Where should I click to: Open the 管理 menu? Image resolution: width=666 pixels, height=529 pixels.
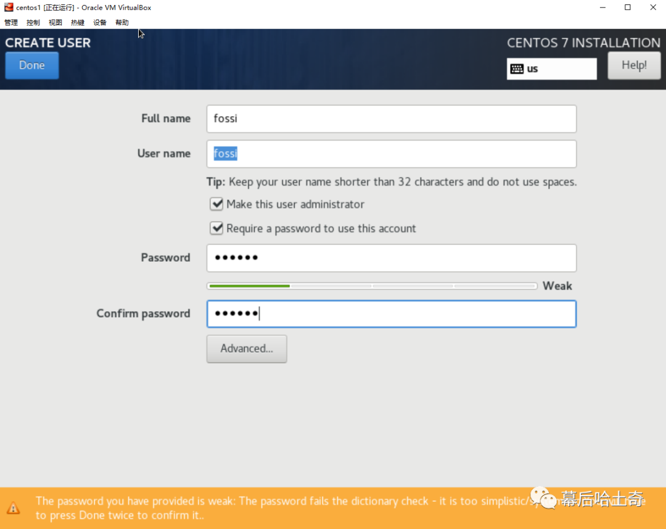(x=11, y=23)
